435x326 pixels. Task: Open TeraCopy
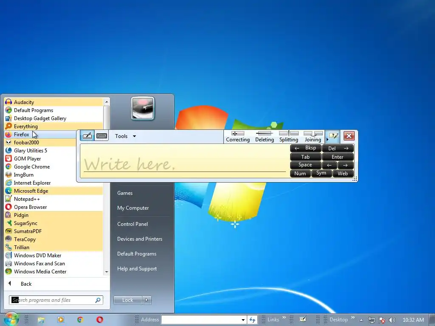(54, 239)
